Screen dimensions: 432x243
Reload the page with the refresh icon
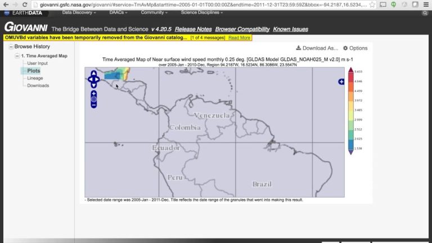[x=25, y=4]
